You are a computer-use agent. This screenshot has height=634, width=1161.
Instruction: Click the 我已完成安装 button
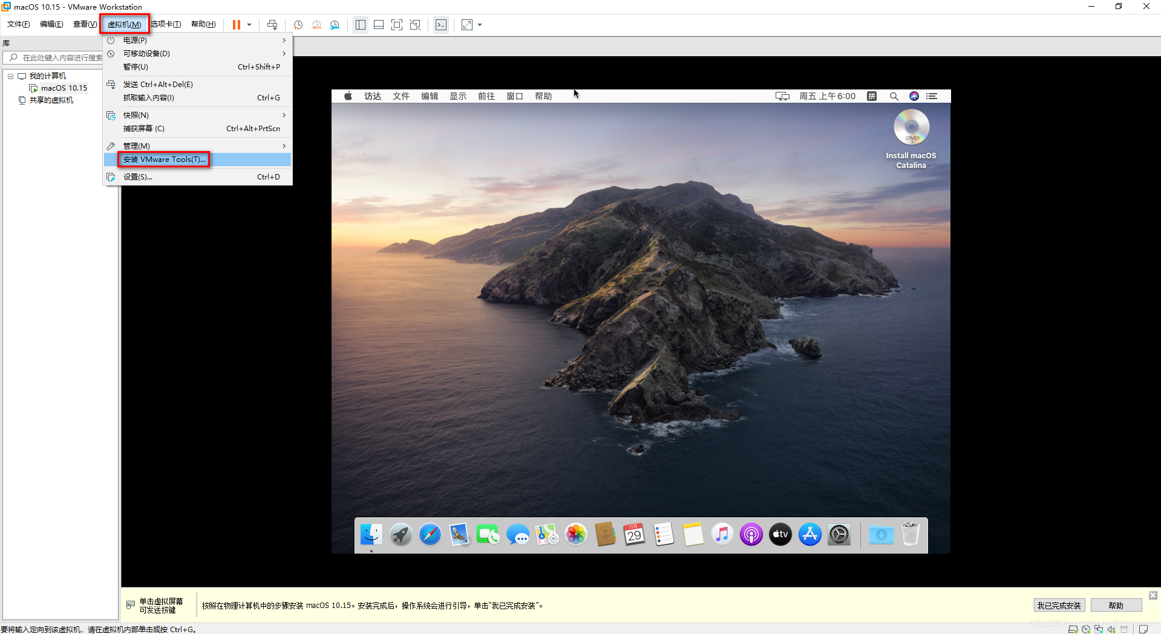[x=1059, y=606]
